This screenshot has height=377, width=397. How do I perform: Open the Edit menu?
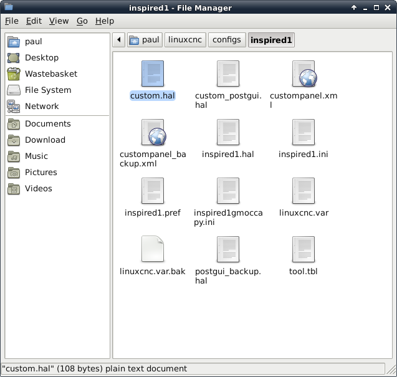[34, 21]
